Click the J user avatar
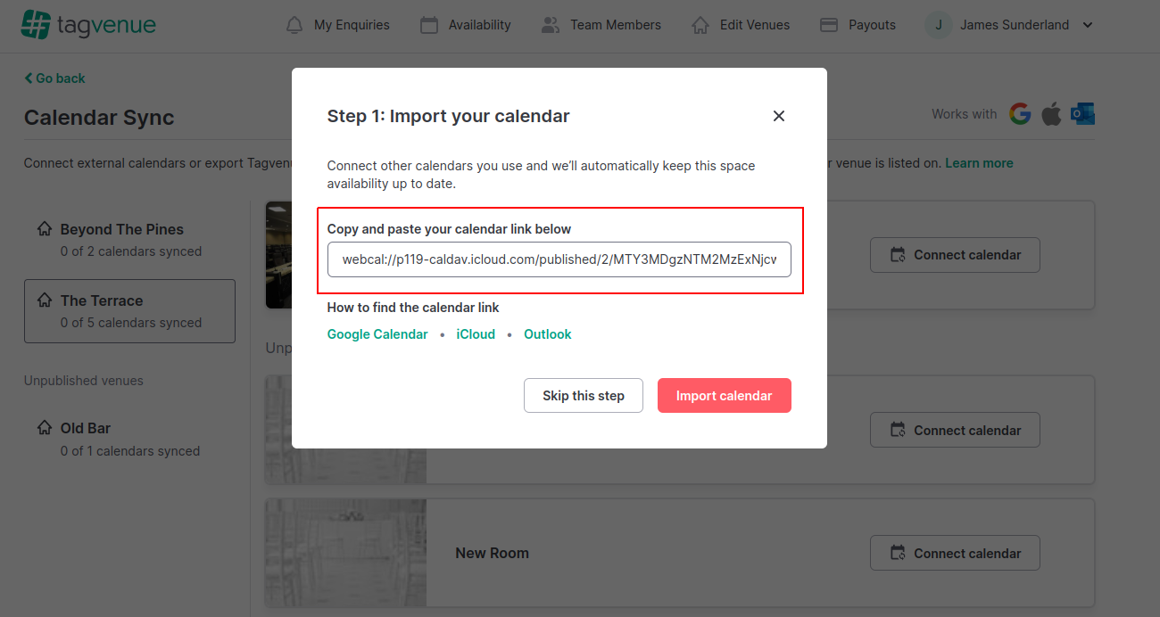The height and width of the screenshot is (617, 1160). [x=938, y=25]
